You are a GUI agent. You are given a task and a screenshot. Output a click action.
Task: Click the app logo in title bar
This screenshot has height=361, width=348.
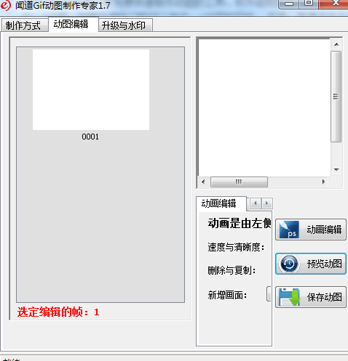(x=6, y=5)
